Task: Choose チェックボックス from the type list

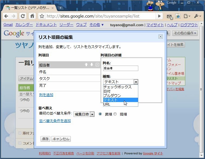Action: point(117,87)
